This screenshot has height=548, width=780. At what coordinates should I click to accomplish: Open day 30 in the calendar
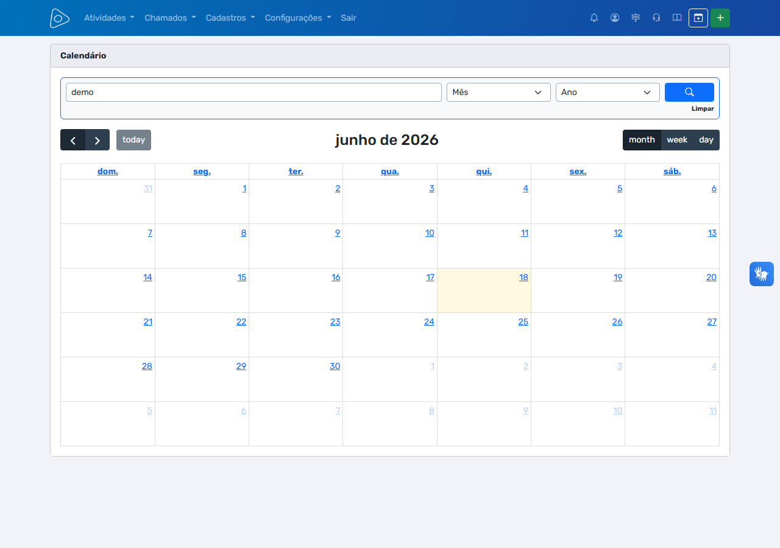[335, 367]
